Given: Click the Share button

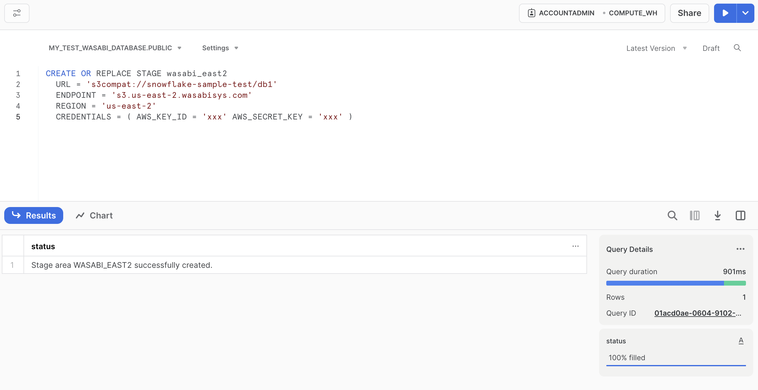Looking at the screenshot, I should pyautogui.click(x=689, y=14).
